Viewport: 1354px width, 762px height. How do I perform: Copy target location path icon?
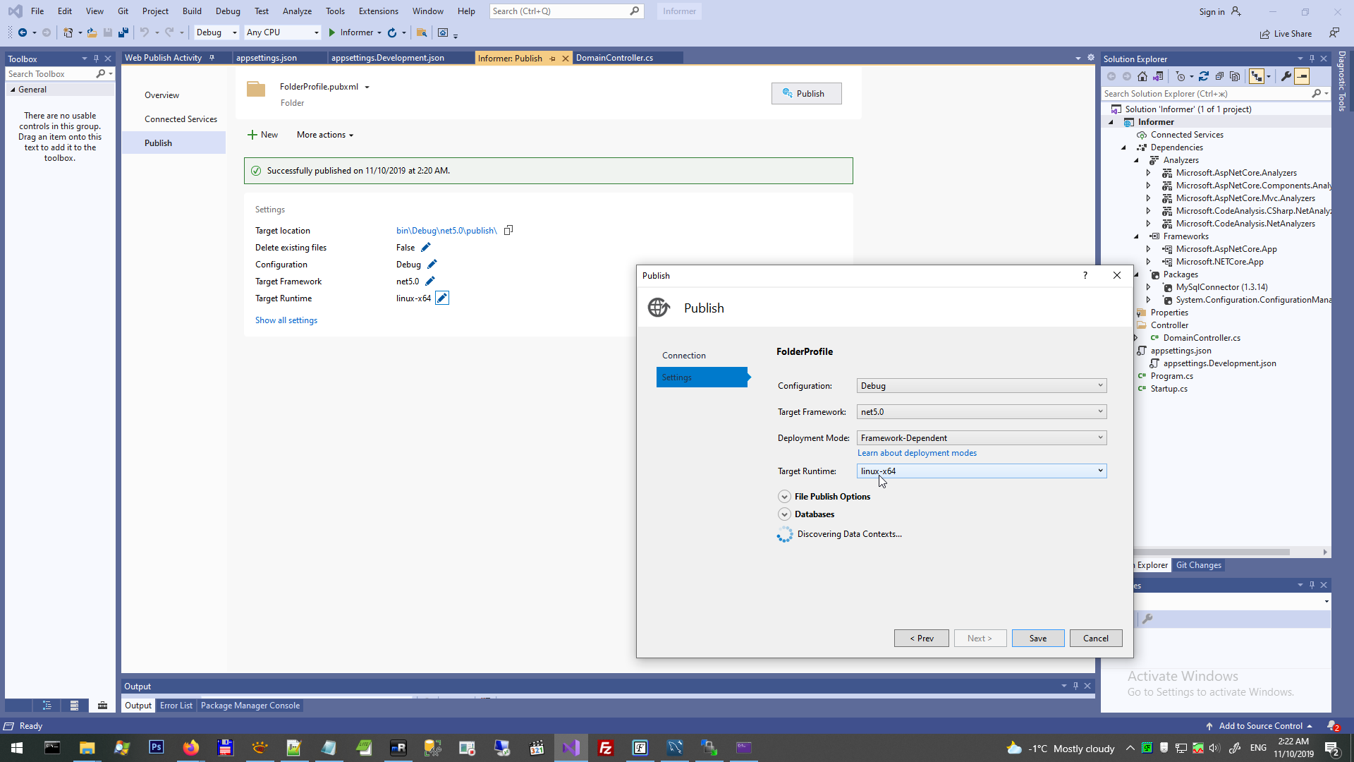(x=508, y=231)
